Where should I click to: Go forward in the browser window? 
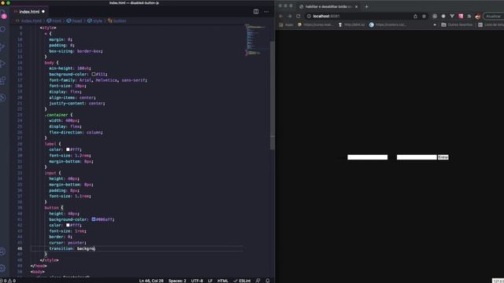point(290,16)
